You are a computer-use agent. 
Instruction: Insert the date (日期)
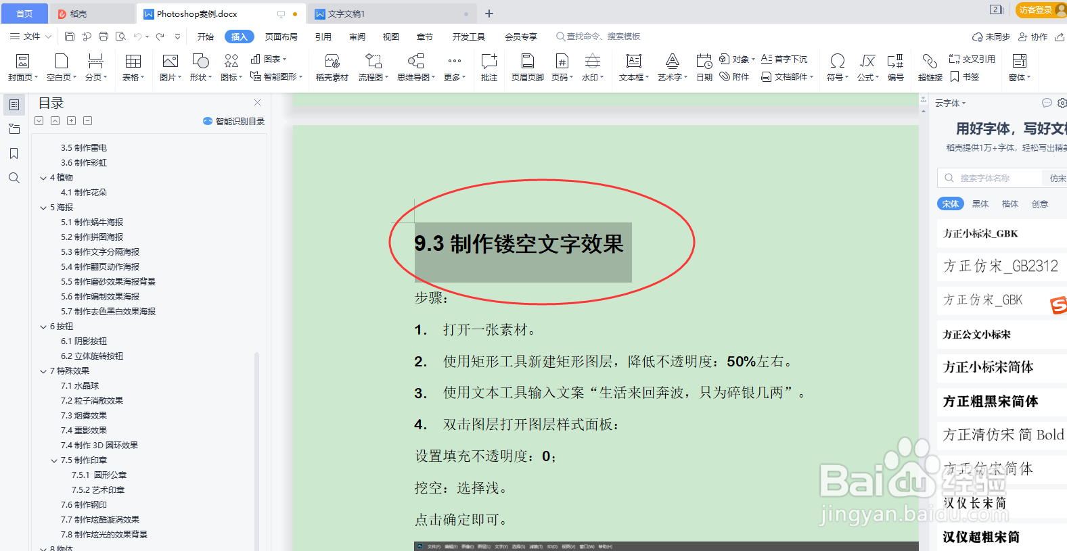pos(704,68)
